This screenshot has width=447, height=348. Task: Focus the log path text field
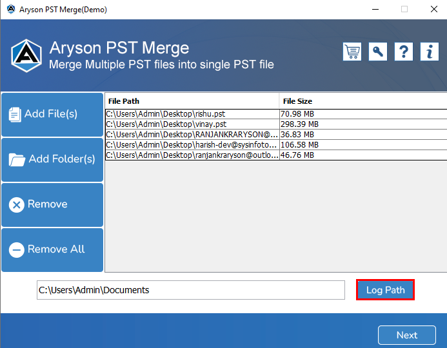tap(191, 290)
